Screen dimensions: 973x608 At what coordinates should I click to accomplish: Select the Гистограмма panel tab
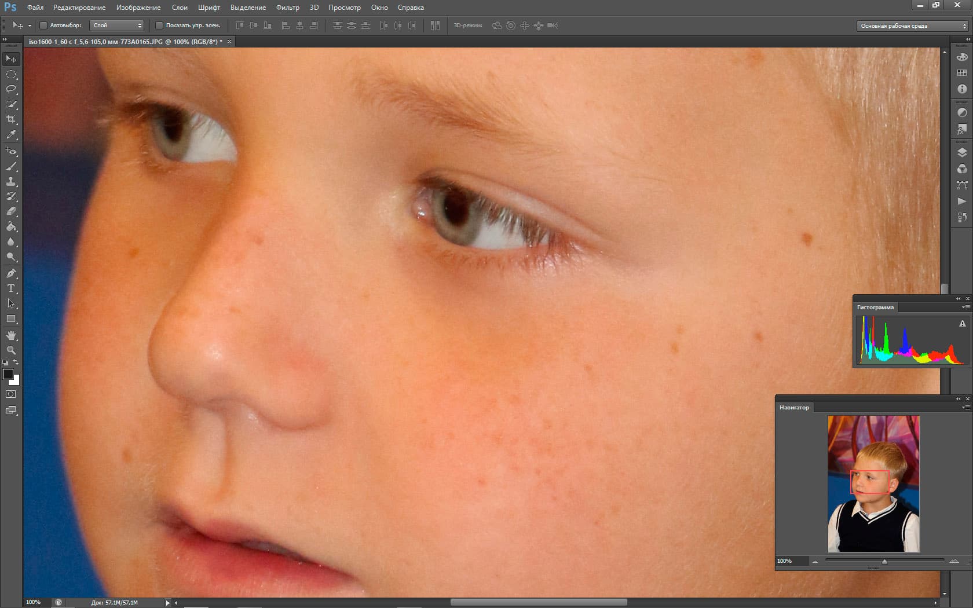[875, 307]
